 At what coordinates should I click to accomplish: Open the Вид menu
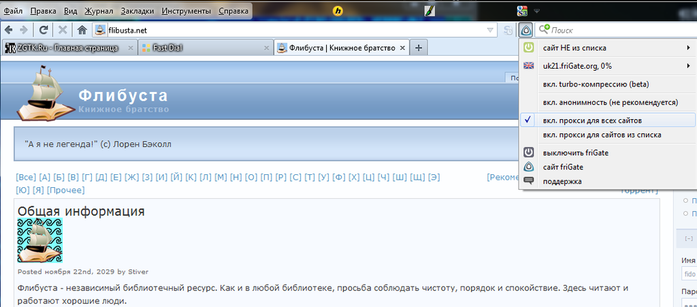[70, 11]
